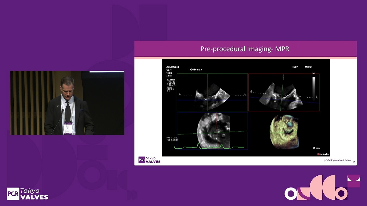
Task: Click the 'TIS0.1' thermal index value
Action: (295, 67)
